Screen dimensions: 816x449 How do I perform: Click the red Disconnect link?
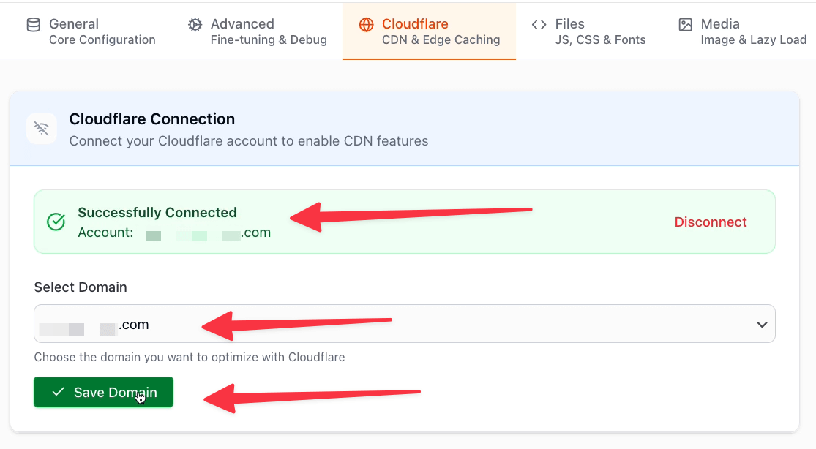711,222
